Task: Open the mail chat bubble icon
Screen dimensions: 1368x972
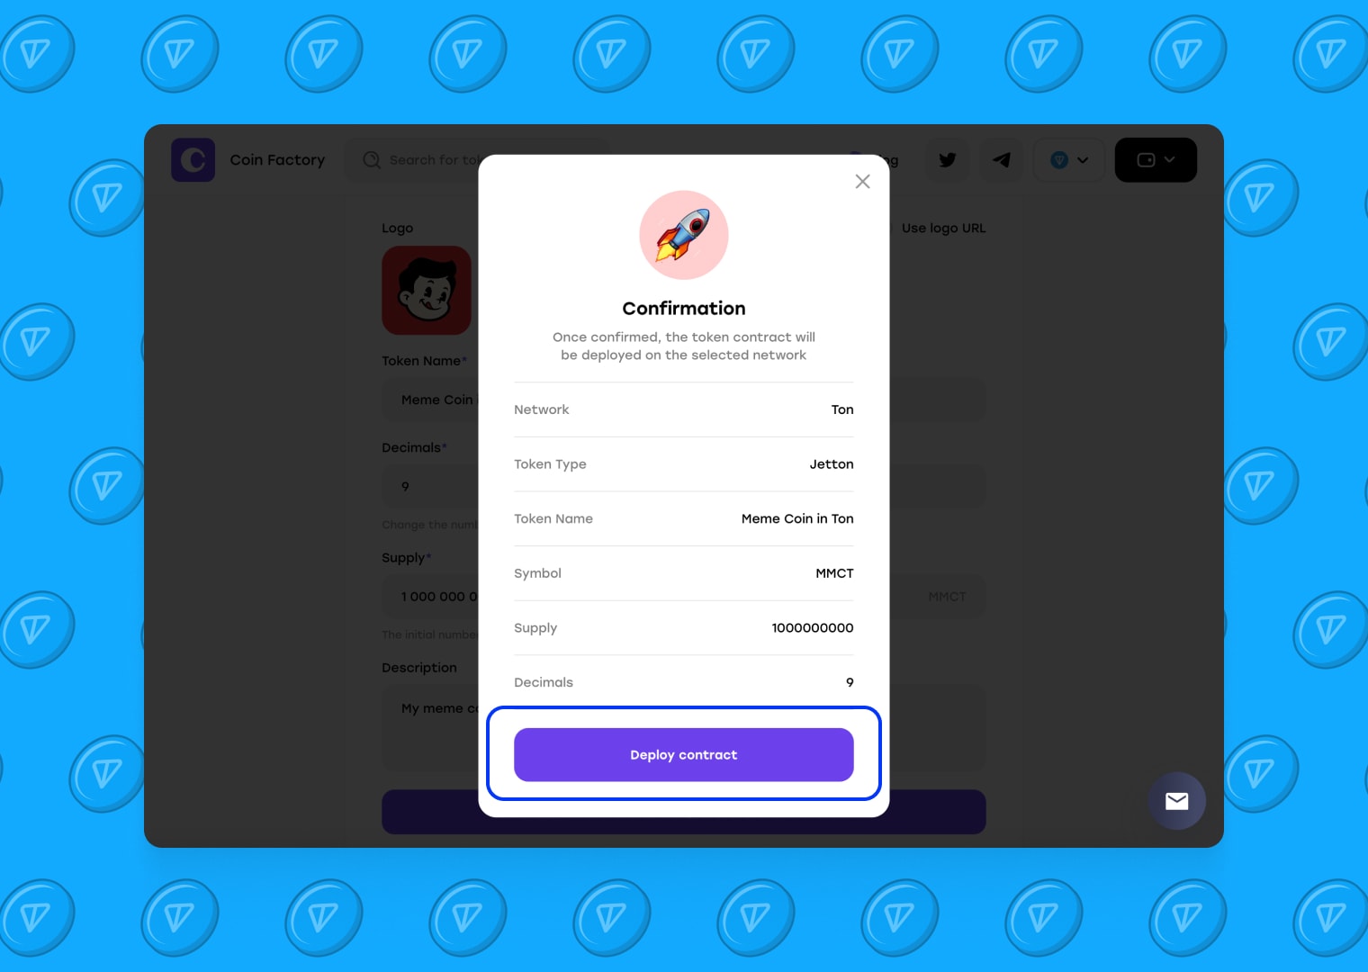Action: pos(1176,801)
